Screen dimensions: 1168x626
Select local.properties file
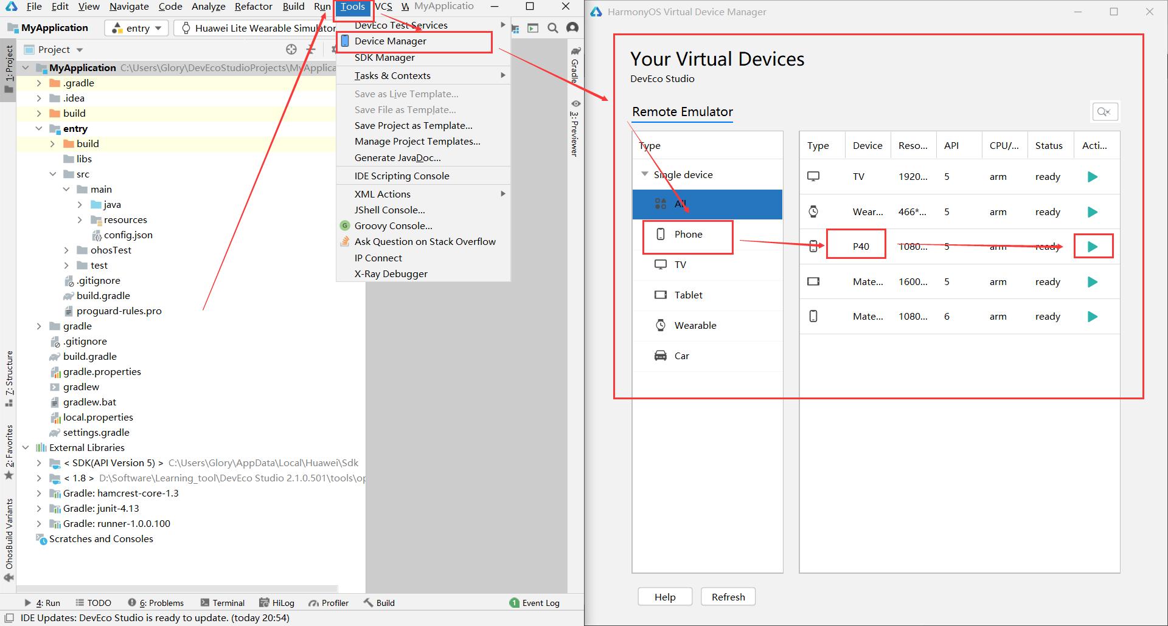click(92, 418)
